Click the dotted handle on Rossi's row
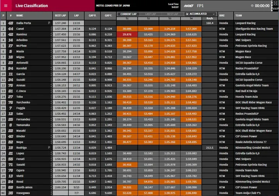This screenshot has height=196, width=279. pyautogui.click(x=52, y=182)
